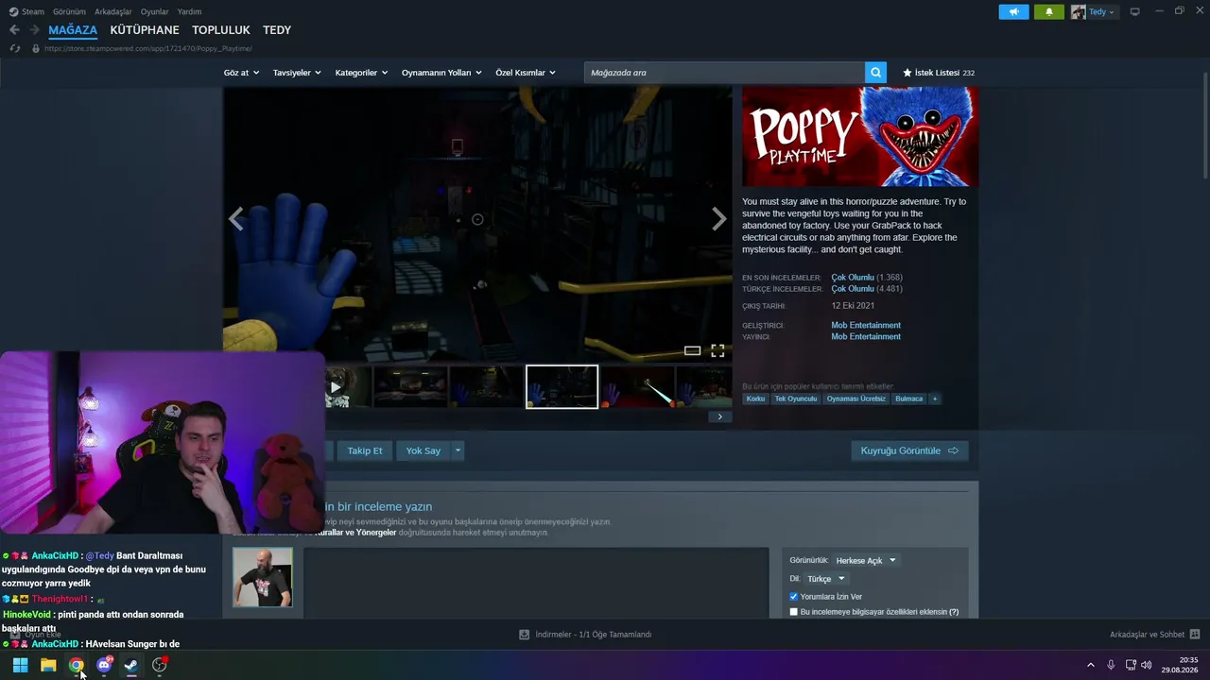
Task: Open the arrow dropdown next to 'Yok Say'
Action: 458,450
